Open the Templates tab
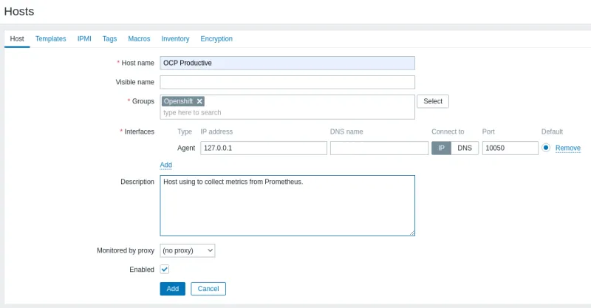 (x=50, y=38)
